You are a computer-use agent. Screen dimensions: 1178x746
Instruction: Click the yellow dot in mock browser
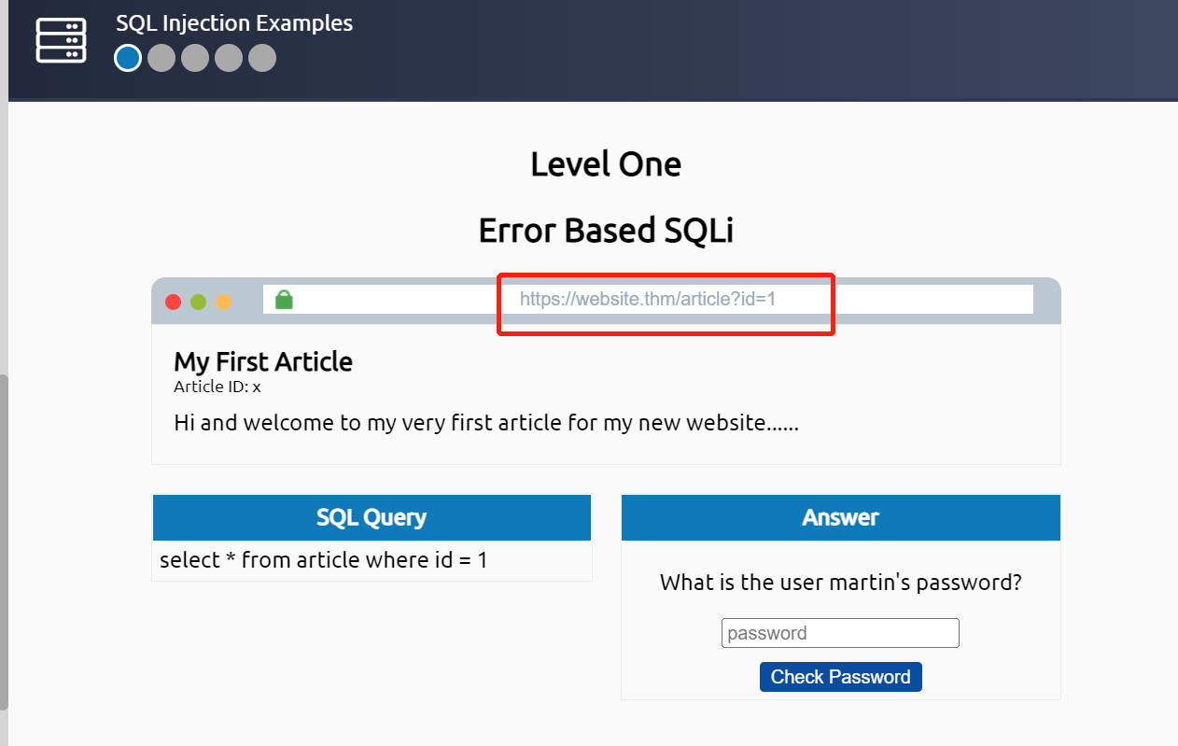(x=223, y=302)
